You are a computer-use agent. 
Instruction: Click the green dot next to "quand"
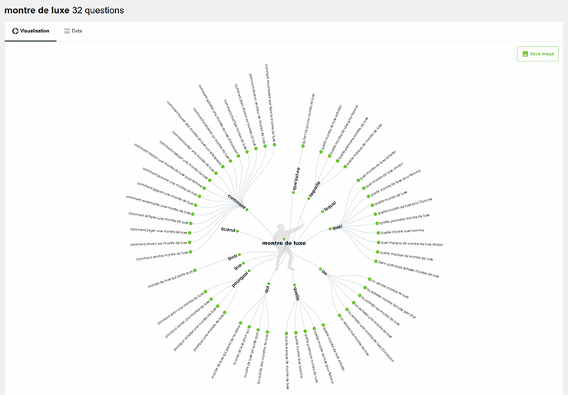(x=238, y=231)
